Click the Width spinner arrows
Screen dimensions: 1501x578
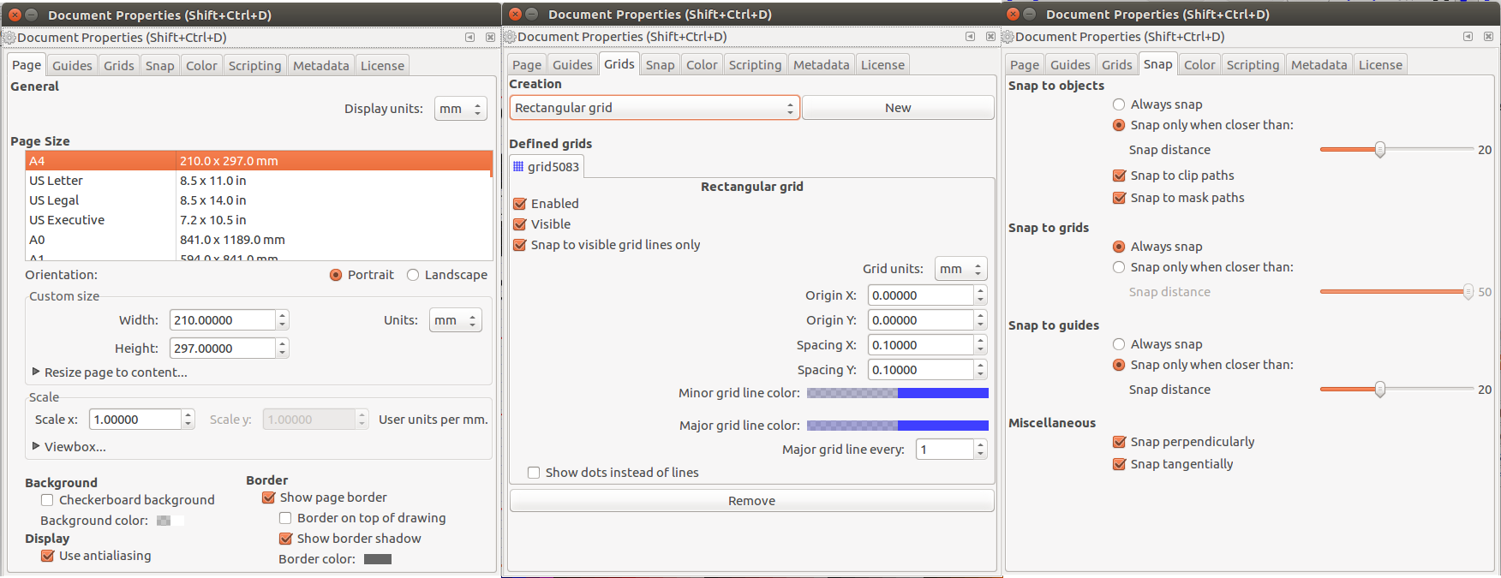(282, 320)
